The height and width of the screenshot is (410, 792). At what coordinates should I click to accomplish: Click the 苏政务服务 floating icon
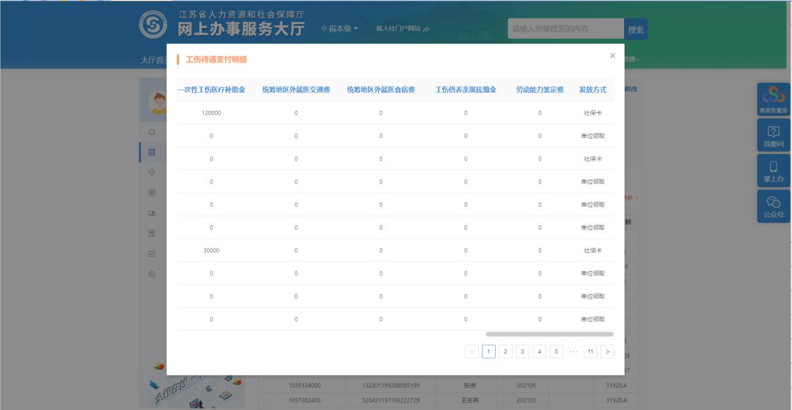pos(774,99)
